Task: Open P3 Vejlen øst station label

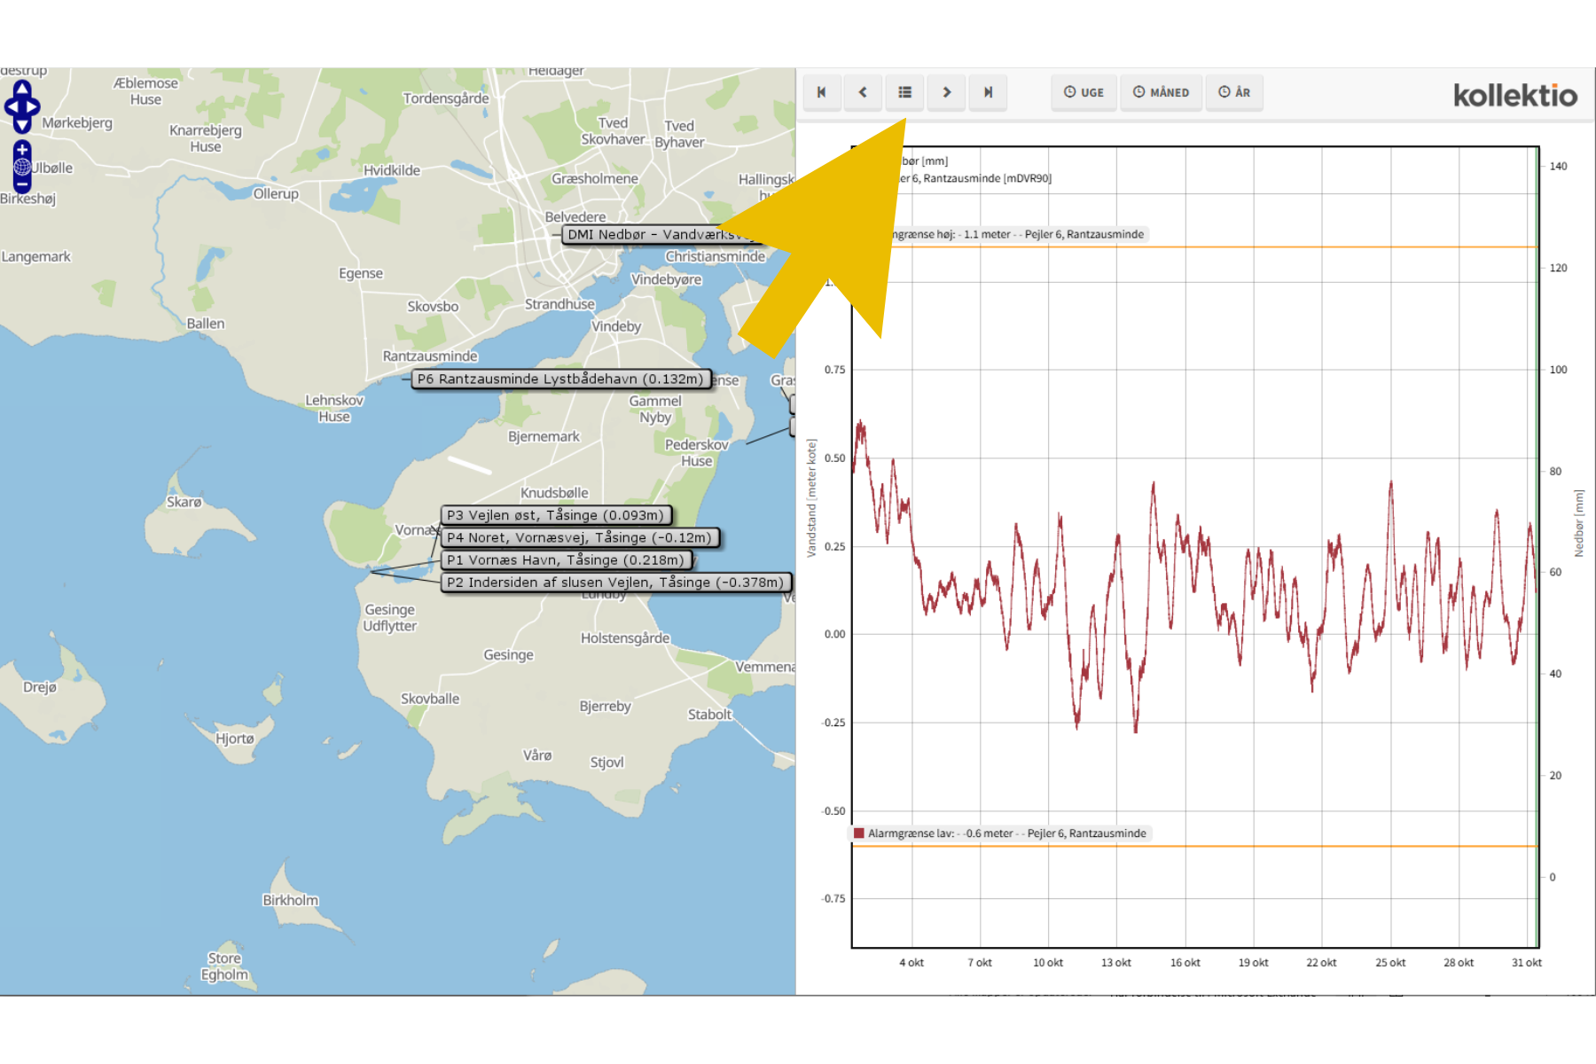Action: [x=555, y=515]
